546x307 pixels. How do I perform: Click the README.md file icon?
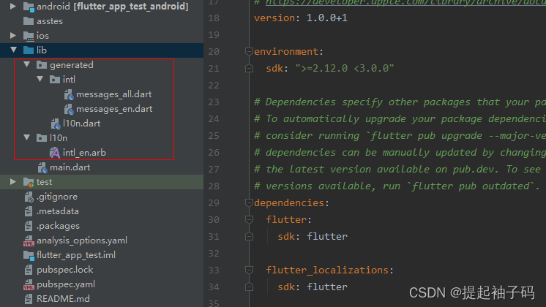point(29,299)
